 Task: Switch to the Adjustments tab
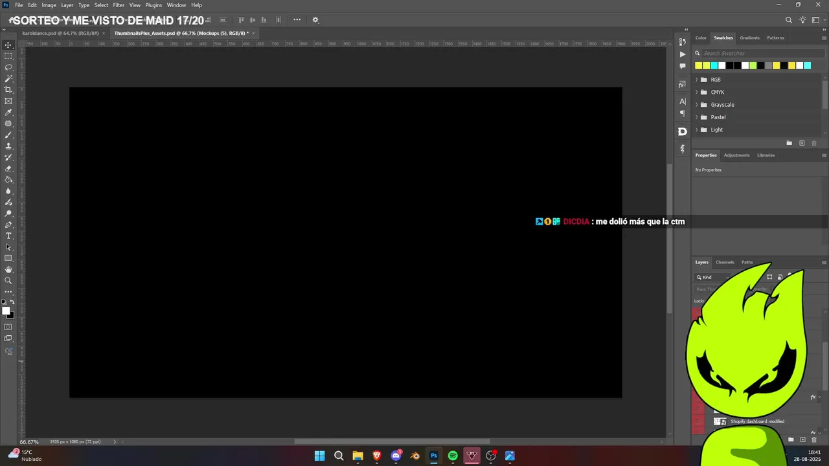(x=736, y=155)
